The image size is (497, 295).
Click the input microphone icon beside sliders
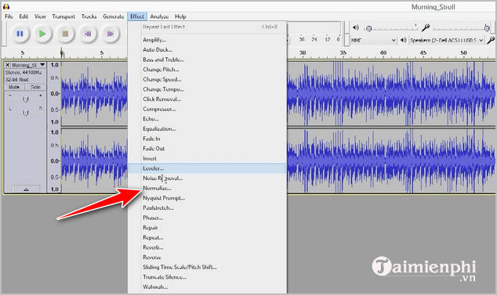[x=426, y=28]
